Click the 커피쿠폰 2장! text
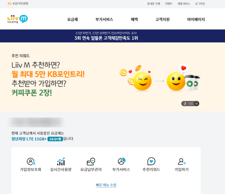Screen dimensions: 225x194 pos(32,93)
